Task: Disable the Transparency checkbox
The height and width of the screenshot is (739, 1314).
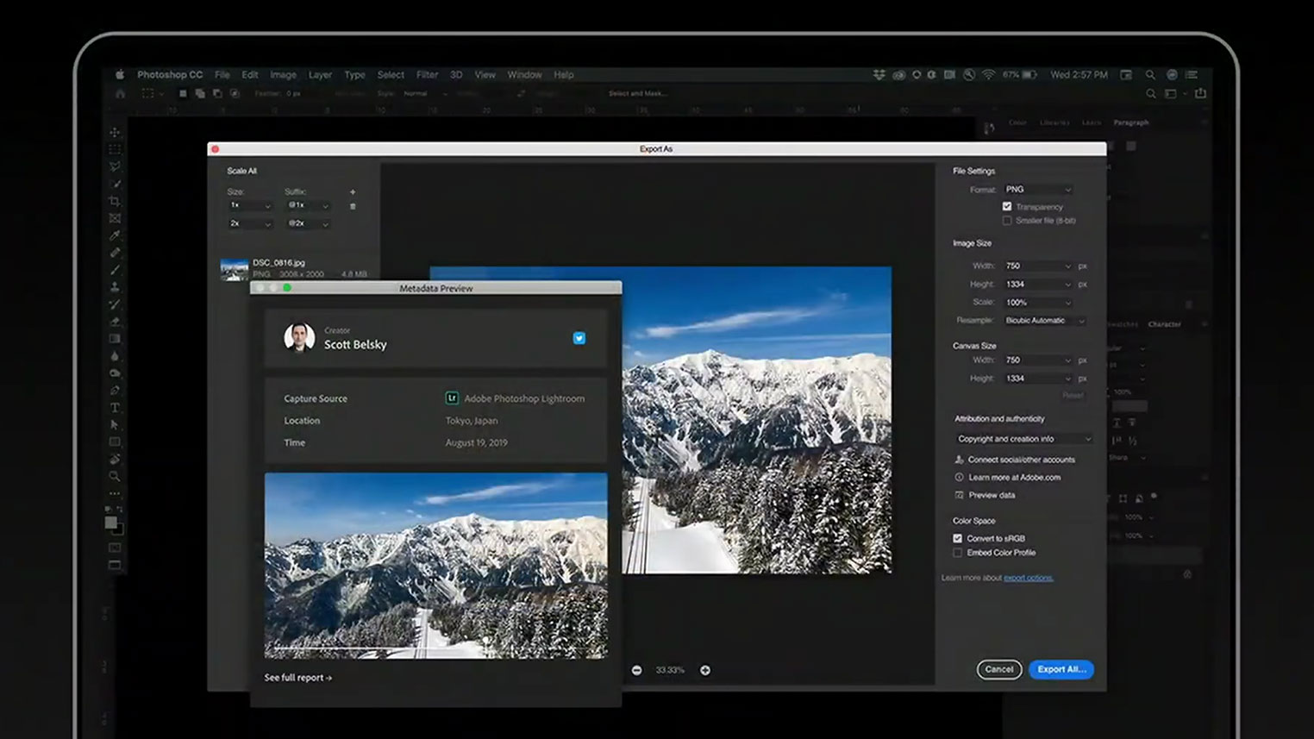Action: tap(1007, 207)
